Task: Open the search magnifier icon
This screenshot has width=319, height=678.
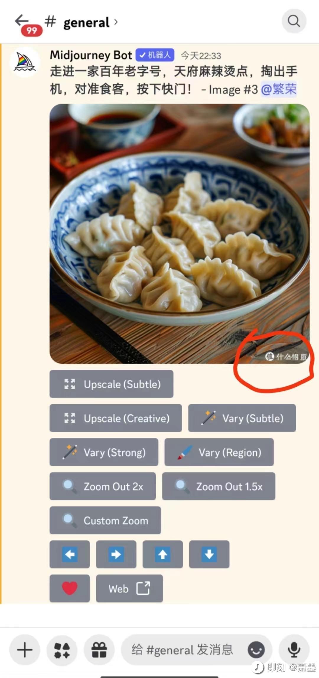Action: (294, 21)
